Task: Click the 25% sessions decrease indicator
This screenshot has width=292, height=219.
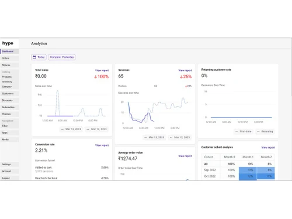Action: point(186,77)
